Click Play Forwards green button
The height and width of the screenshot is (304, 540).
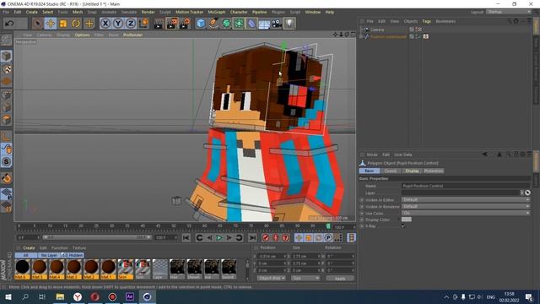point(219,238)
